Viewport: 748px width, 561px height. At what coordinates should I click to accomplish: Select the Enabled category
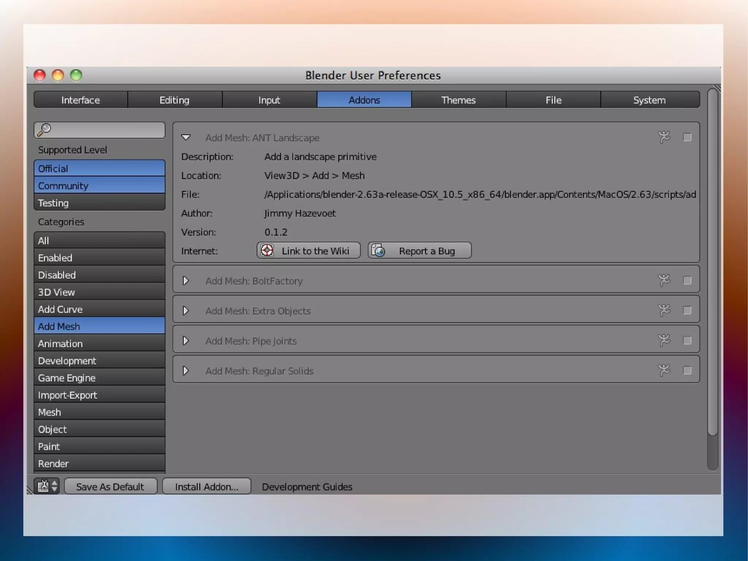click(99, 257)
